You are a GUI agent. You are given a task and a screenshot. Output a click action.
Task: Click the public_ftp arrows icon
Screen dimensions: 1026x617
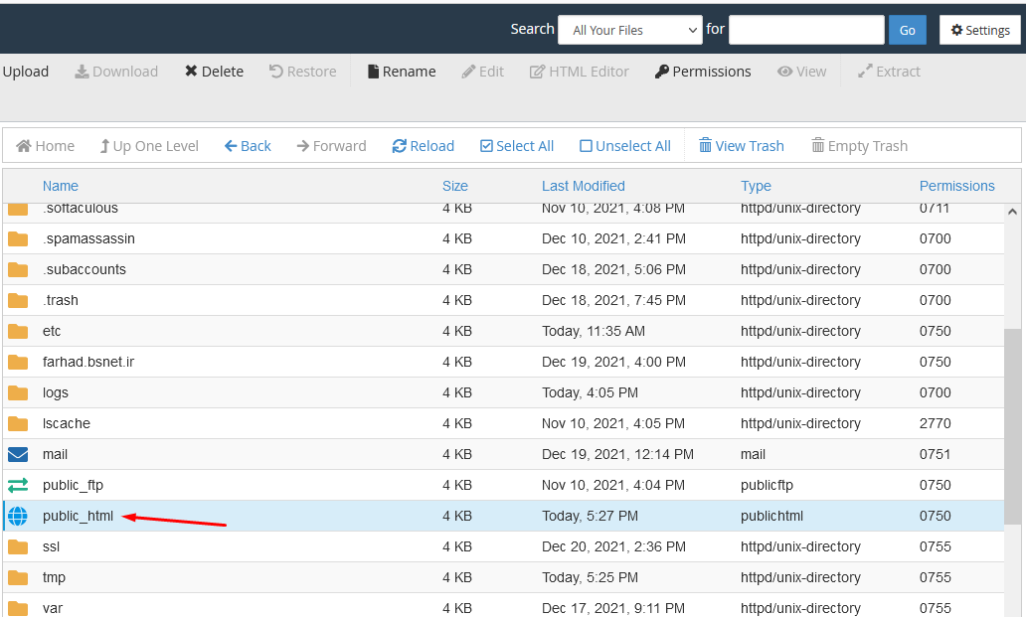tap(18, 485)
